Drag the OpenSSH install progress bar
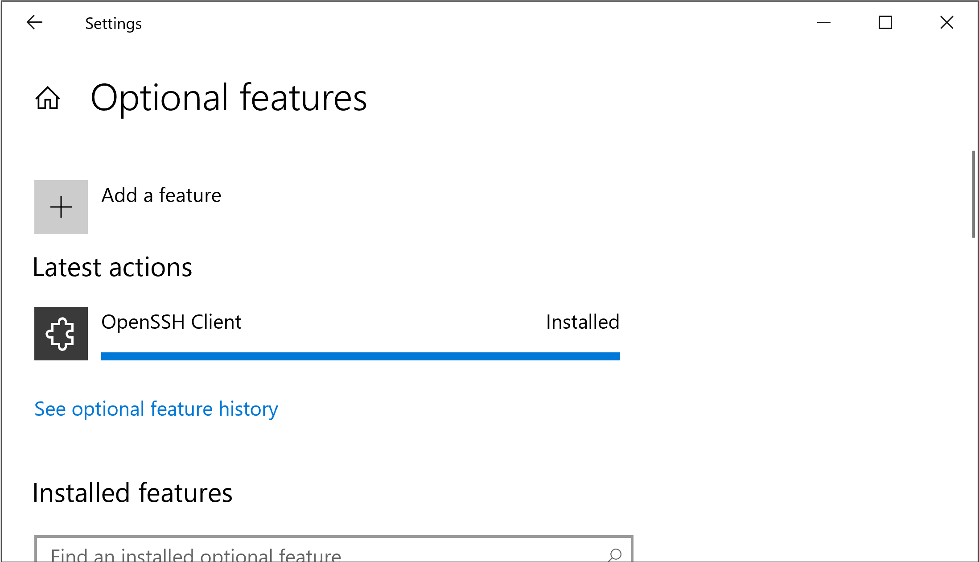 point(360,355)
